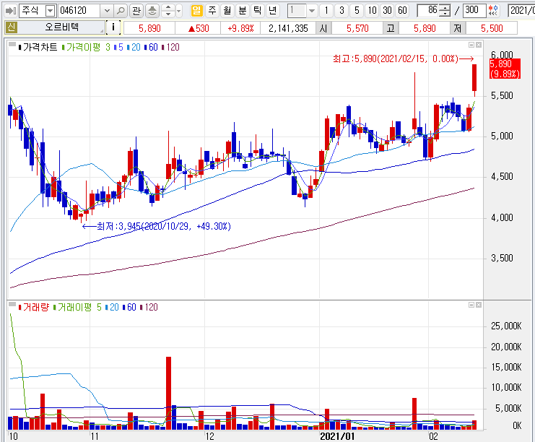The width and height of the screenshot is (535, 442).
Task: Click the 120-day price moving average legend
Action: (x=170, y=48)
